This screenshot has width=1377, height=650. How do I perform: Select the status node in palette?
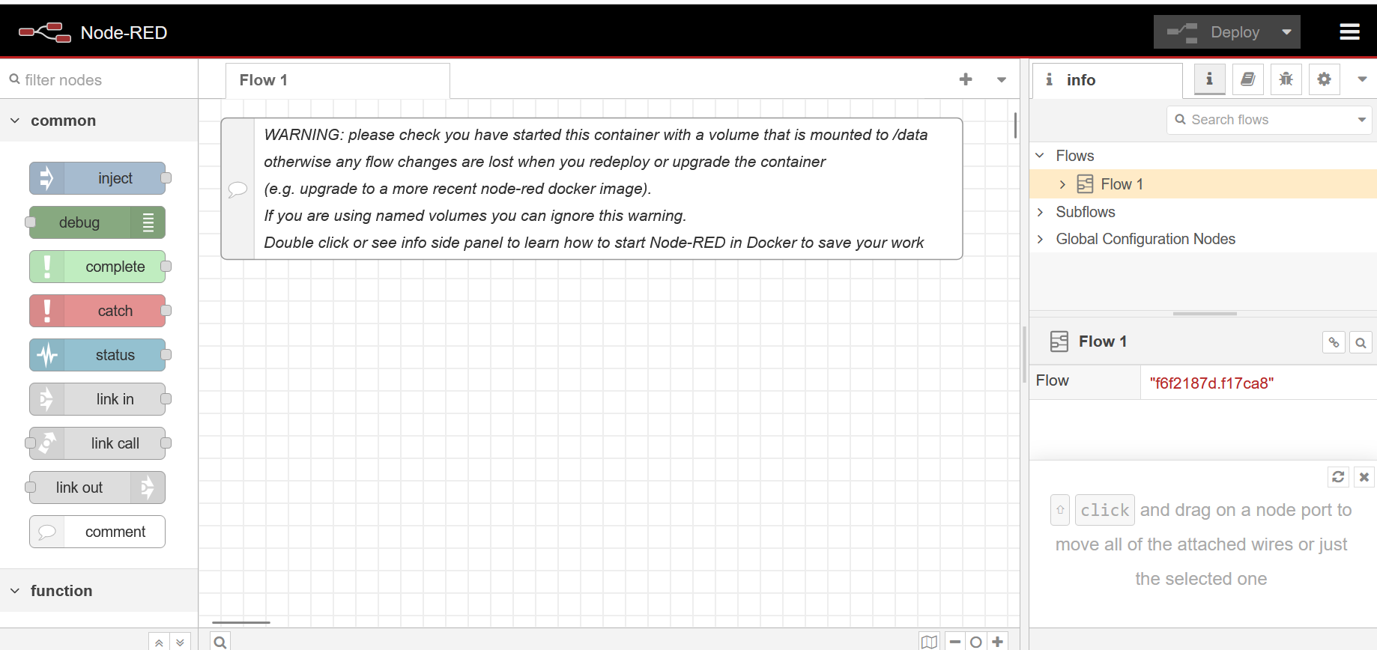point(97,355)
